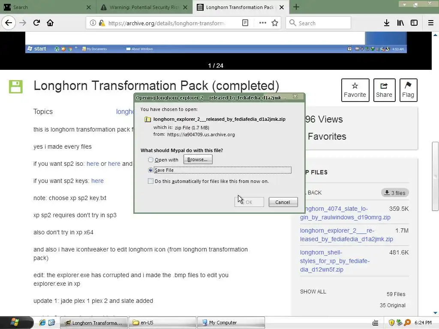This screenshot has height=329, width=439.
Task: Download longhorn_explorer_2 released zip link
Action: tap(346, 235)
